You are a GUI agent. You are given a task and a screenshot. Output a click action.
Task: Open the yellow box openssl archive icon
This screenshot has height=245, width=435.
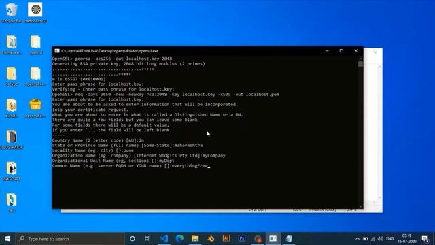point(35,108)
